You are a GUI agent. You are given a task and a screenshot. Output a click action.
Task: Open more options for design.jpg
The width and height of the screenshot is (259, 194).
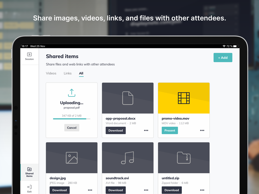(90, 190)
